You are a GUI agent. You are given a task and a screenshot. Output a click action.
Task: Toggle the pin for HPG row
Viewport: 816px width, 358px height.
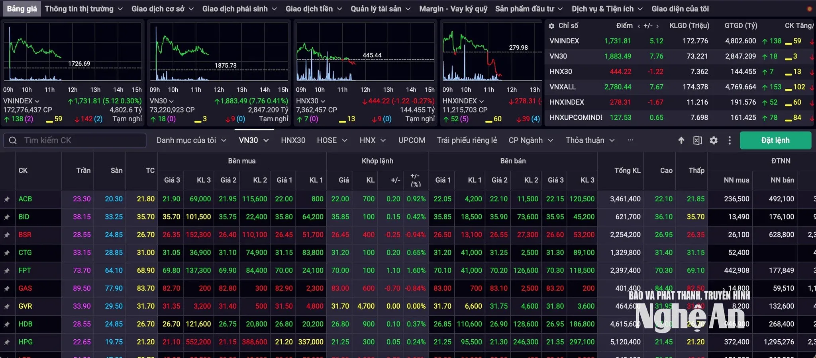[7, 342]
